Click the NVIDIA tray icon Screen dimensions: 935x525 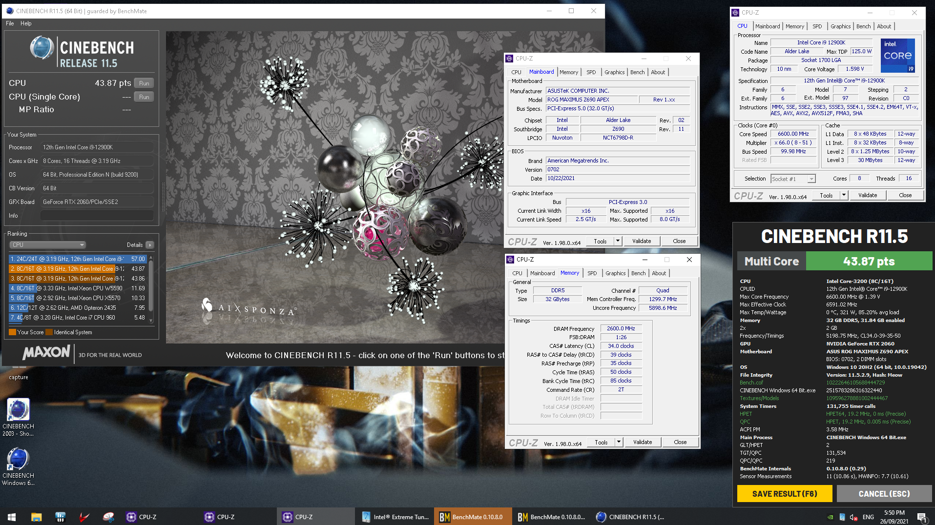[x=830, y=517]
